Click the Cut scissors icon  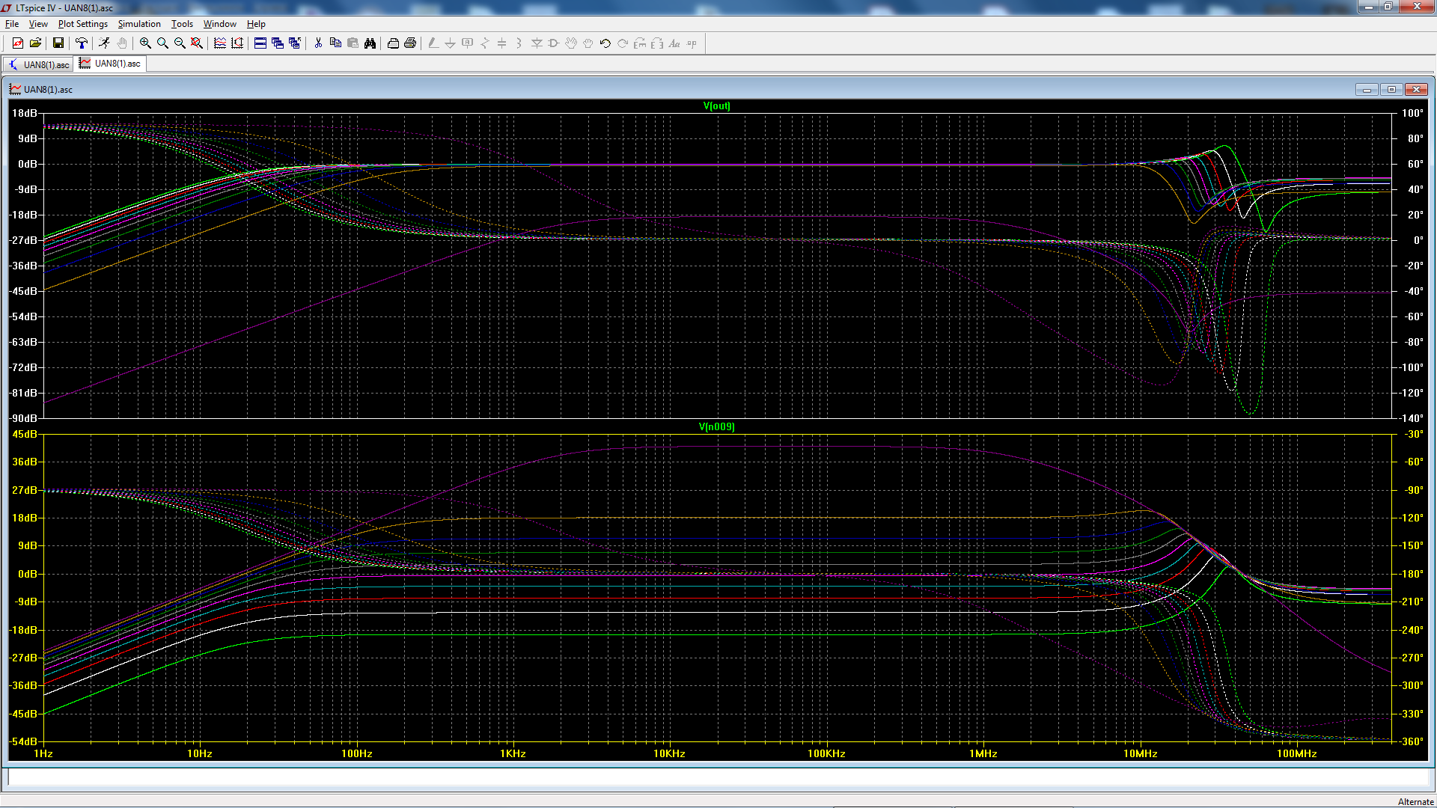pyautogui.click(x=318, y=43)
